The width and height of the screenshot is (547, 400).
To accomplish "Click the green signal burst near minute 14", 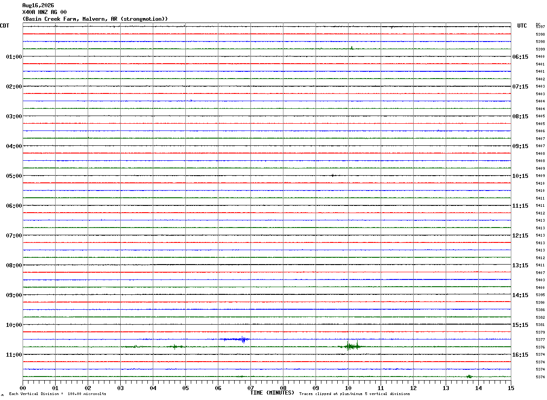I will pyautogui.click(x=469, y=376).
